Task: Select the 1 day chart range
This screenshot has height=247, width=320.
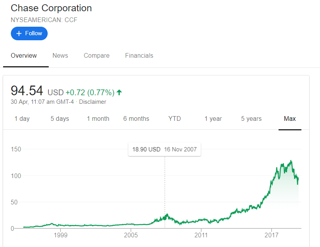Action: coord(22,119)
